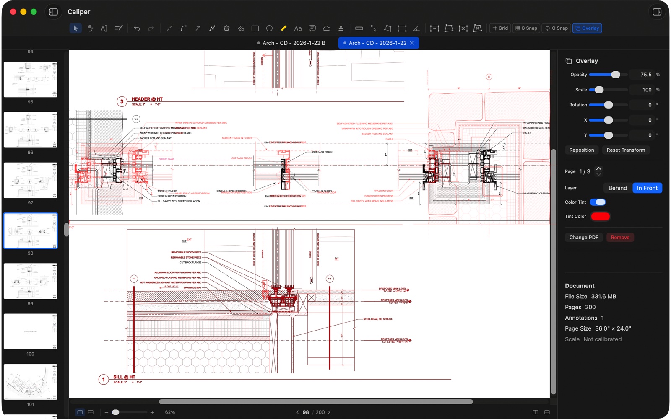This screenshot has width=671, height=419.
Task: Set overlay layer to In Front
Action: tap(647, 188)
